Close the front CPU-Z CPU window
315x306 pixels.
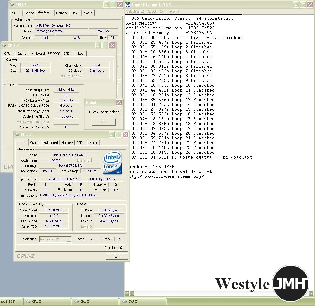[x=126, y=134]
